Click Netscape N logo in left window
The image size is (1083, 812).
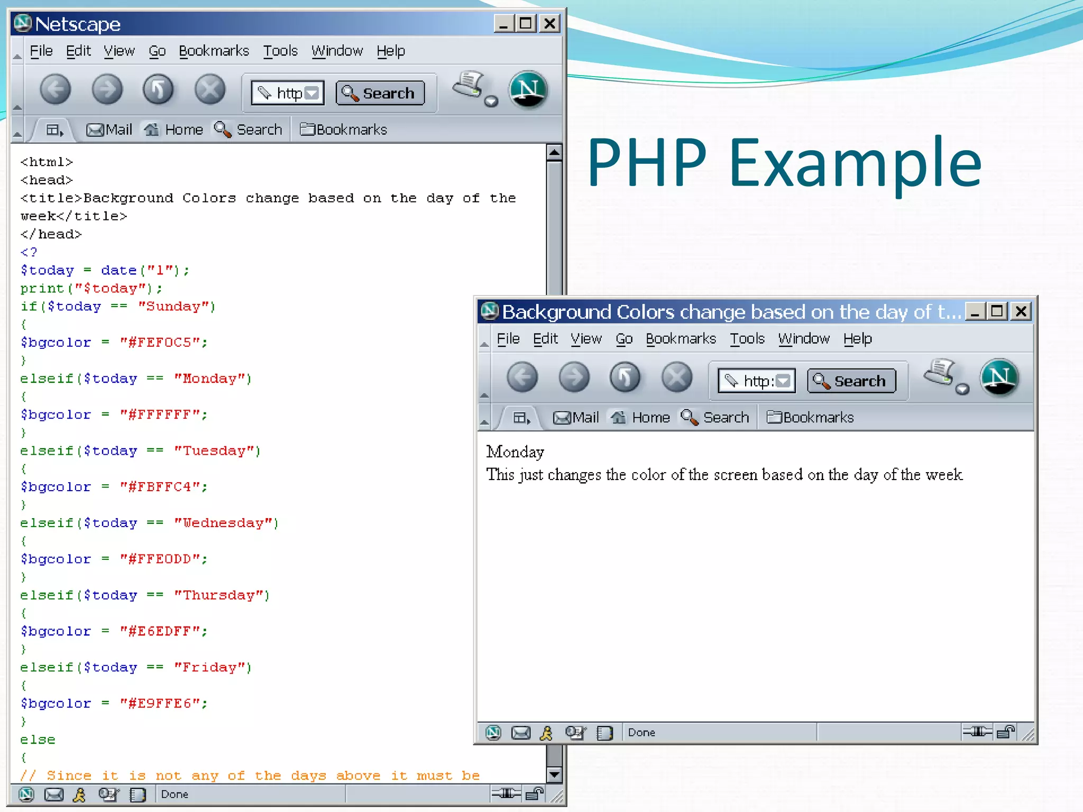coord(528,89)
